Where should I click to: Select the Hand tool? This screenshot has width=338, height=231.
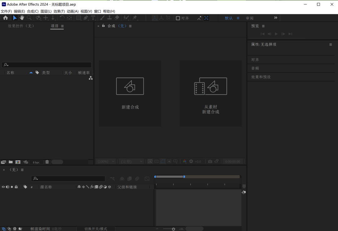(22, 18)
